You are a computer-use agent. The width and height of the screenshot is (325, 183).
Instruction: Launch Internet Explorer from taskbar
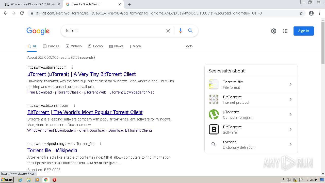20,180
